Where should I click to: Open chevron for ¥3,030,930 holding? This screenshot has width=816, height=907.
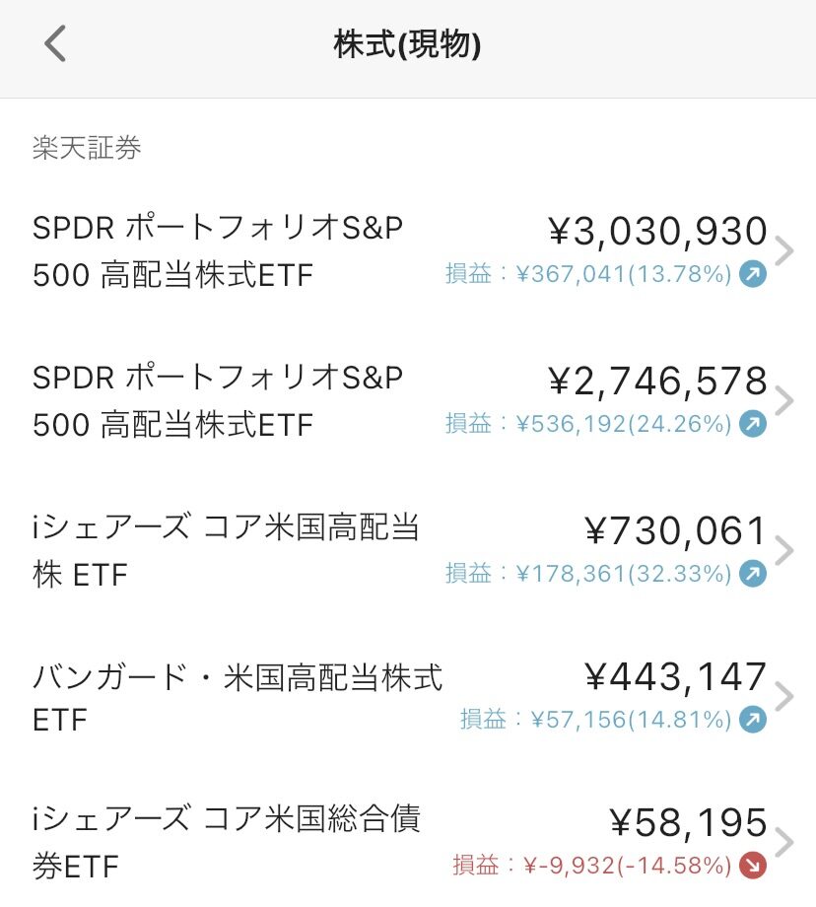click(x=783, y=251)
